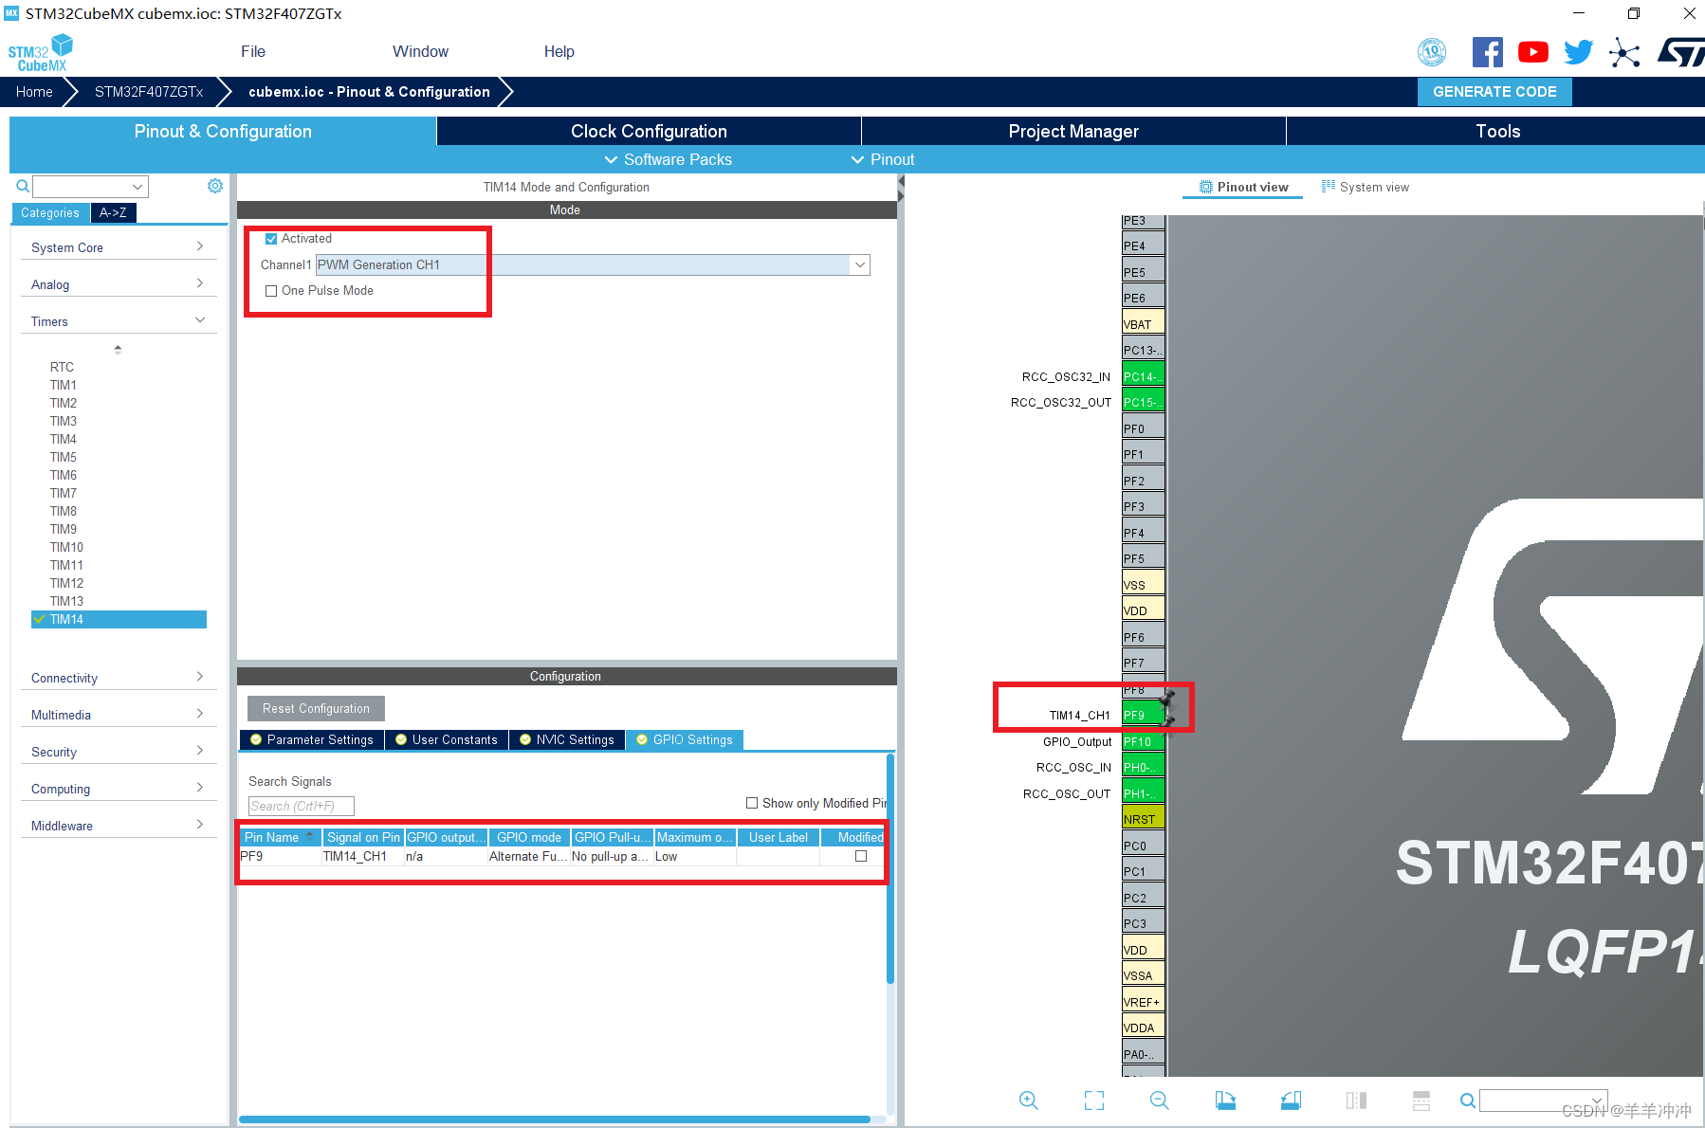Open the YouTube link icon
The width and height of the screenshot is (1705, 1128).
point(1532,52)
